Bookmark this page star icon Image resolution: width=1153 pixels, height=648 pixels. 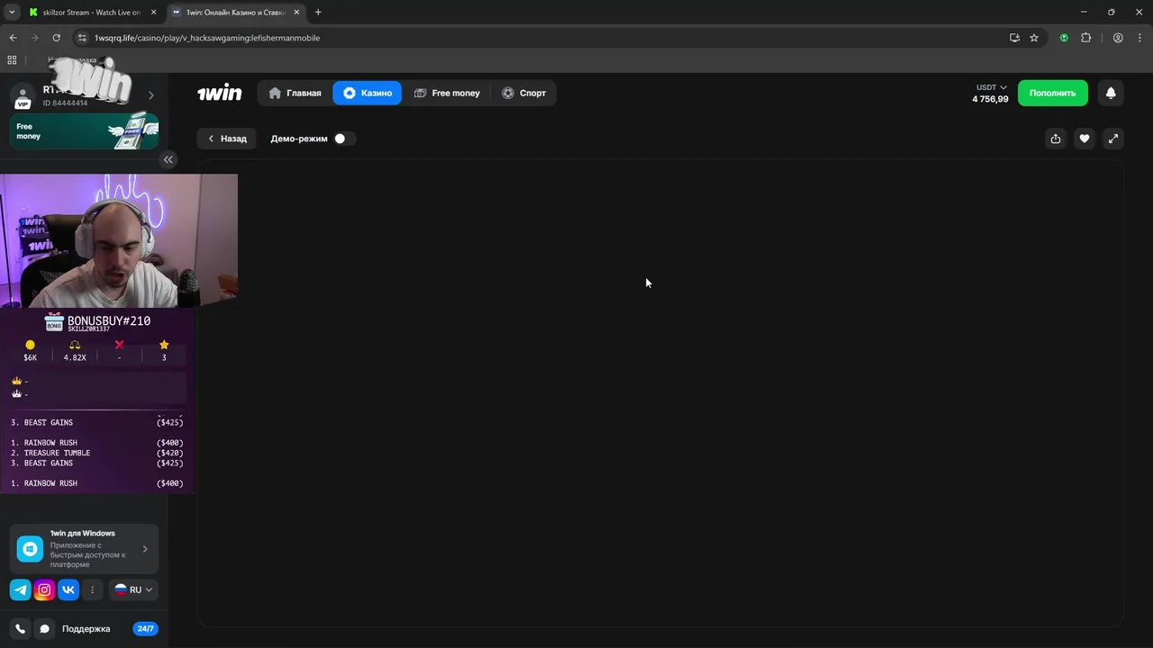click(1034, 38)
